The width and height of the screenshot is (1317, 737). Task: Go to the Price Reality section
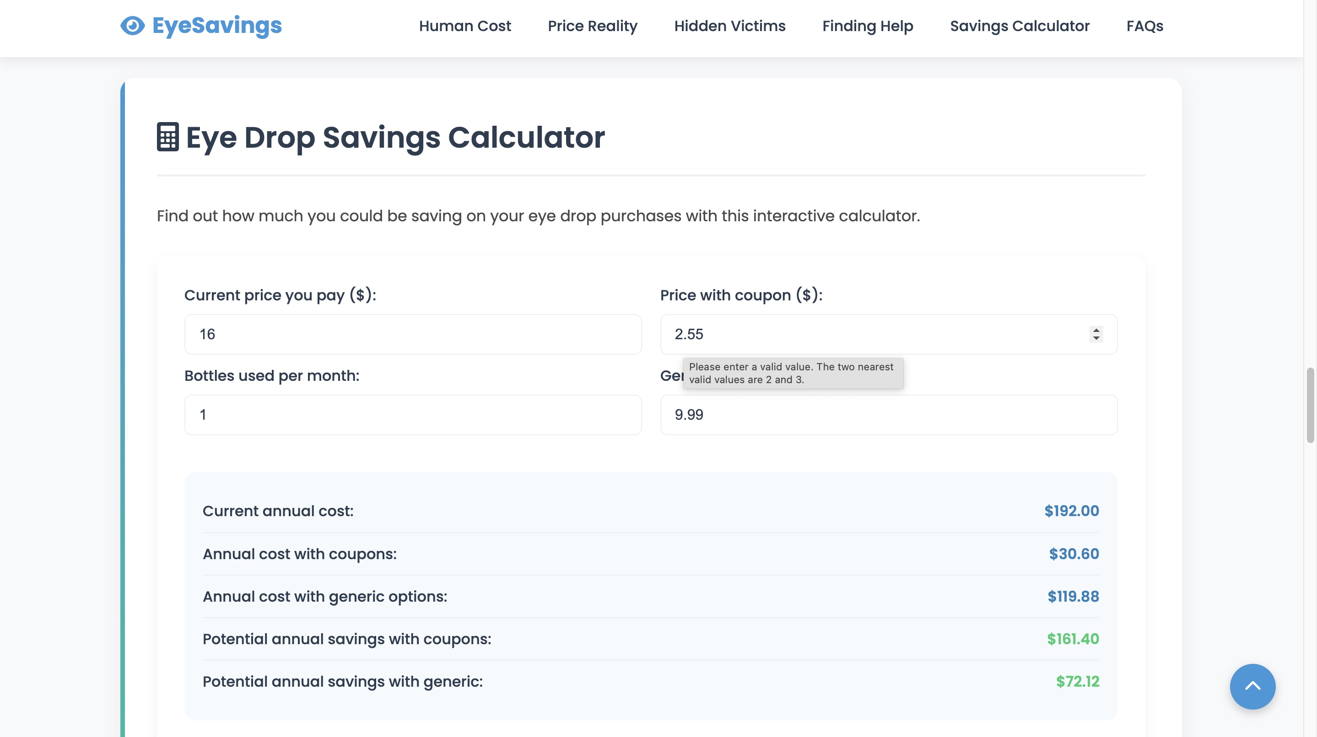point(592,26)
